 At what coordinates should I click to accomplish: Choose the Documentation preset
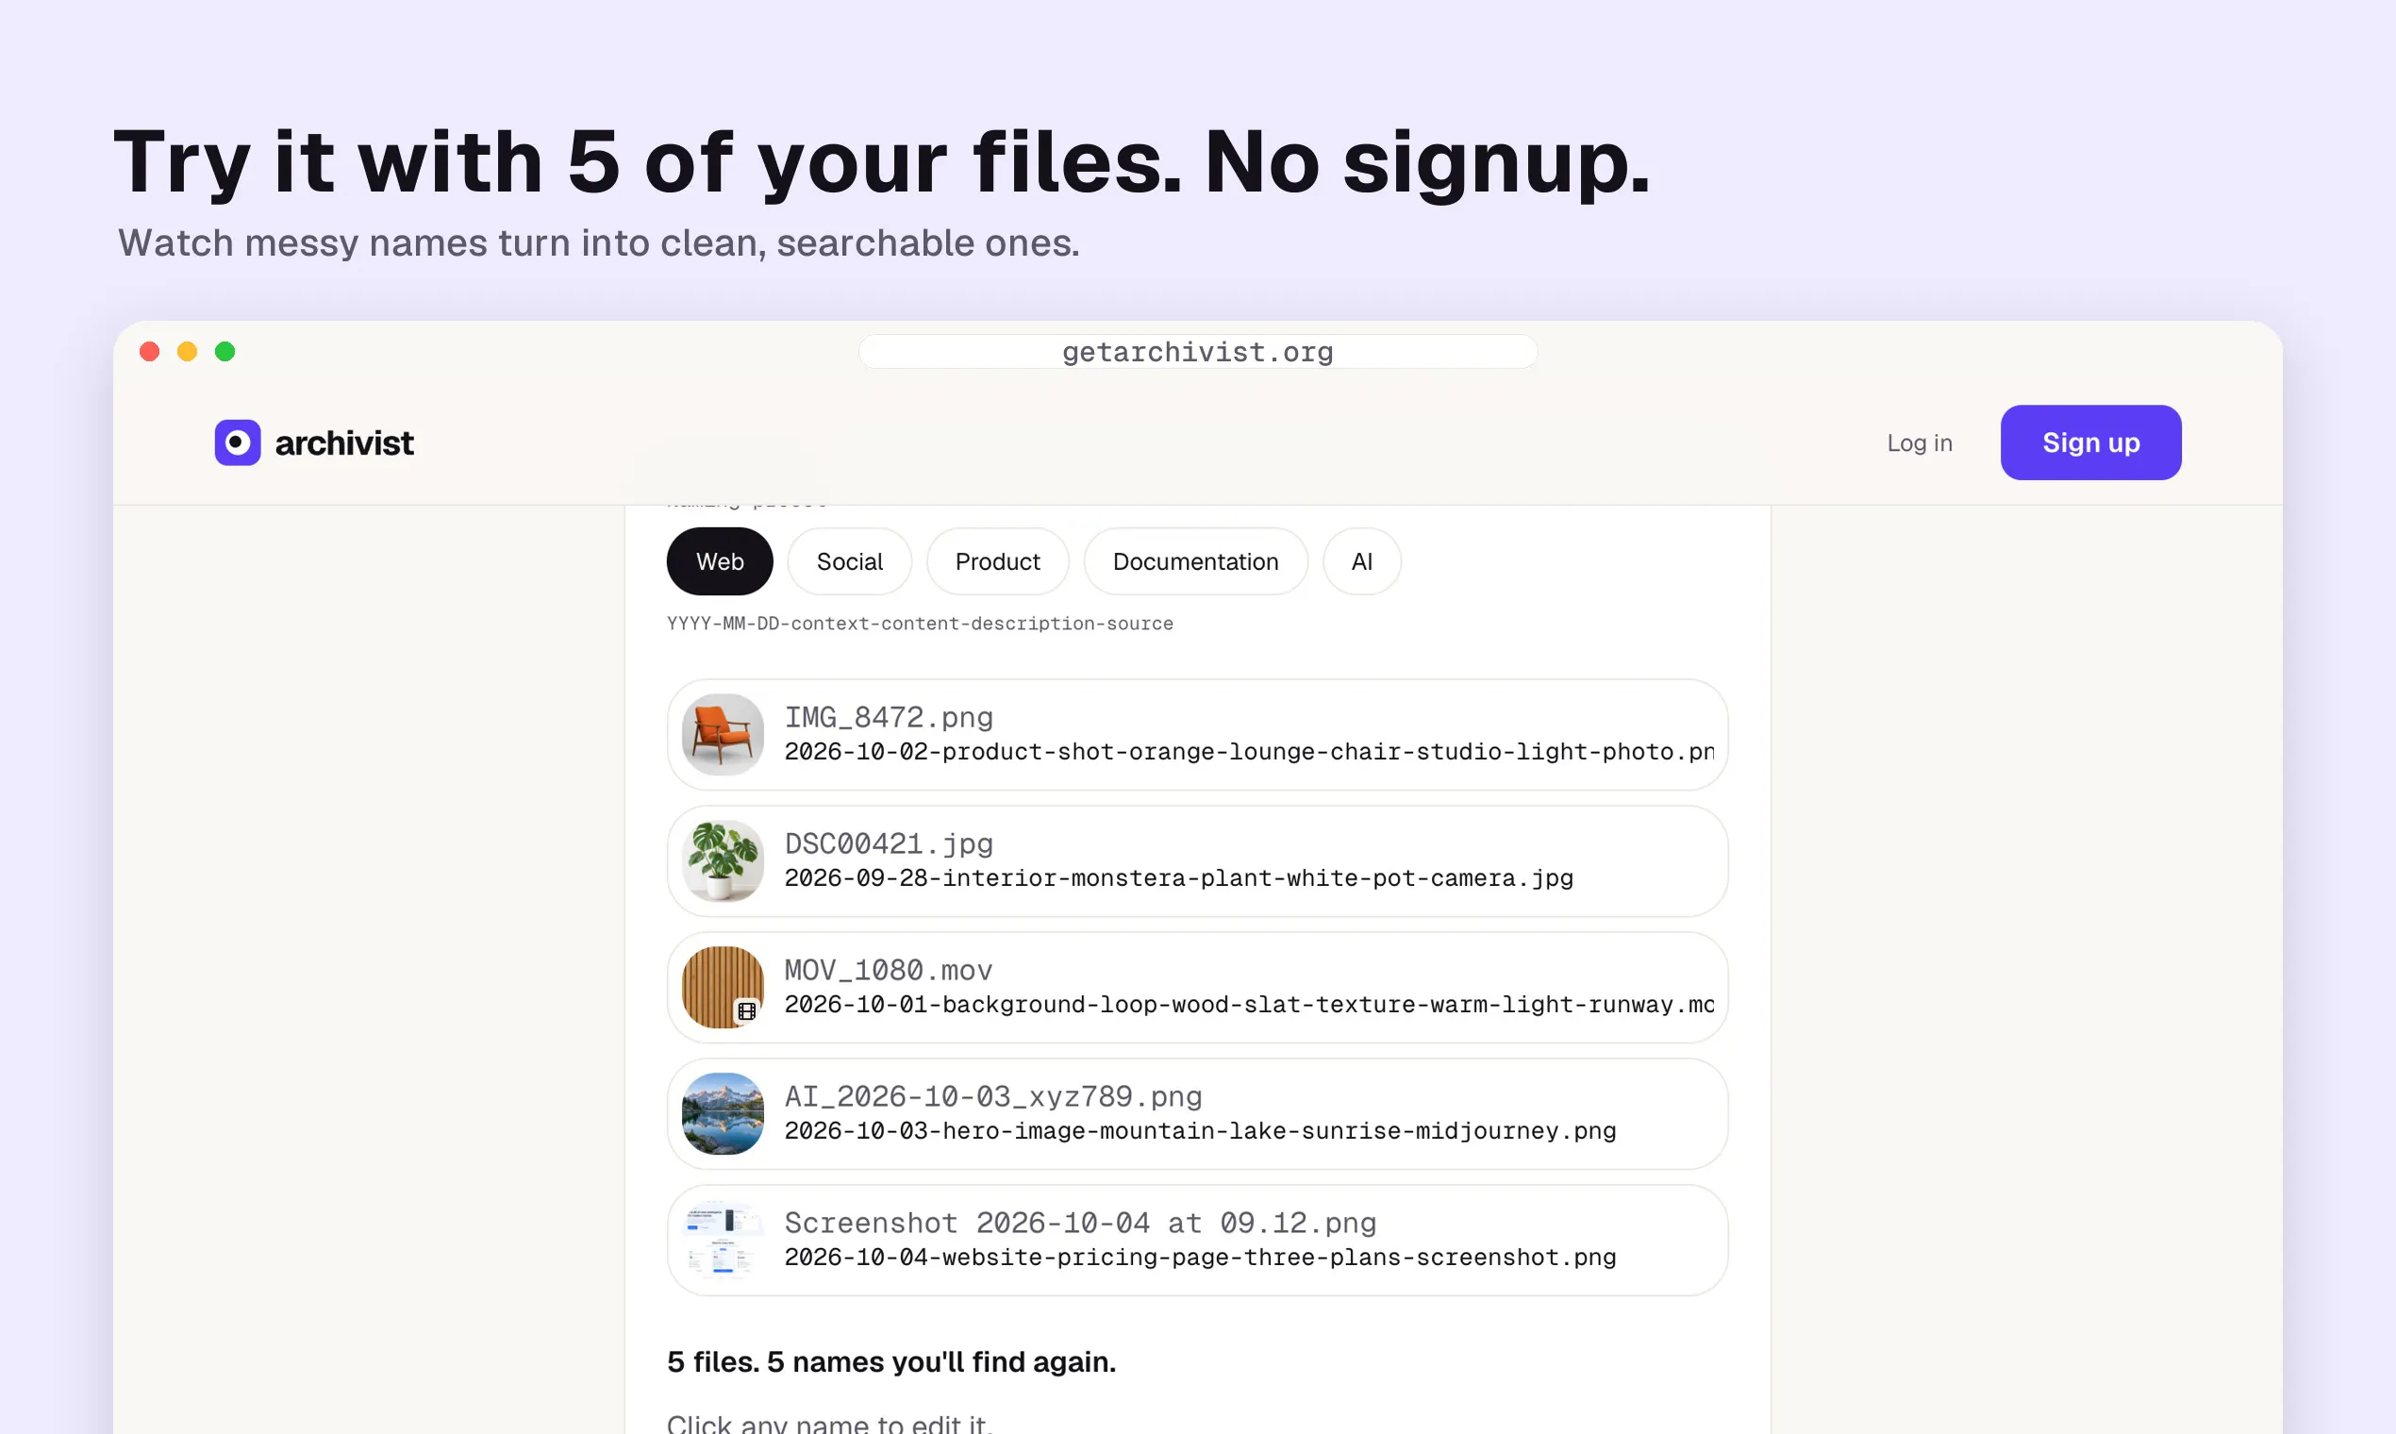coord(1195,561)
